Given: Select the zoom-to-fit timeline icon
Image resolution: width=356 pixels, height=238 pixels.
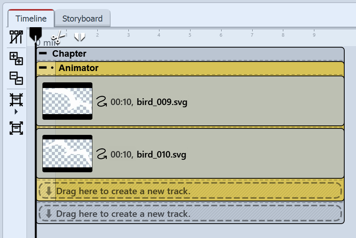Looking at the screenshot, I should [16, 100].
